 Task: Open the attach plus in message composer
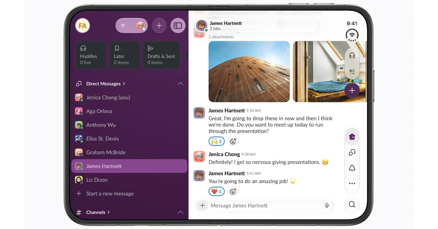pos(203,206)
